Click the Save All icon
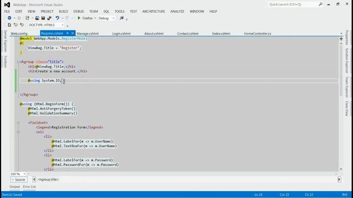Screen dimensions: 353x198 point(49,18)
